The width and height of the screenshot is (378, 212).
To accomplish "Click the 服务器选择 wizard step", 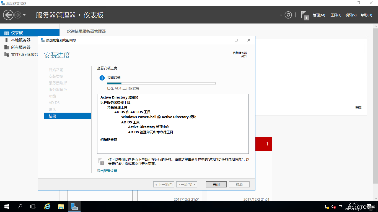I will pyautogui.click(x=58, y=83).
